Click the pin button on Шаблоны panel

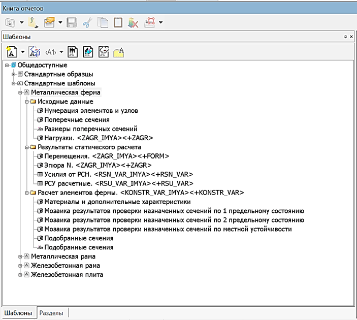(x=345, y=37)
